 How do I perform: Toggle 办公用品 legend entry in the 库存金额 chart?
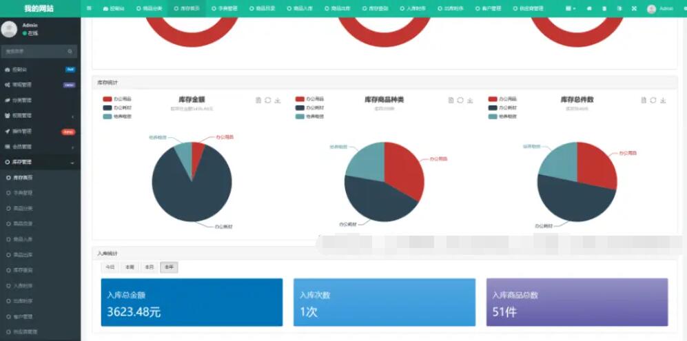(x=116, y=99)
